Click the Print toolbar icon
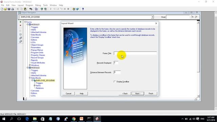The image size is (217, 122). pyautogui.click(x=13, y=9)
